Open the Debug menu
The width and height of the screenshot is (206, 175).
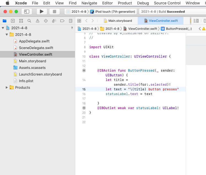(x=143, y=3)
